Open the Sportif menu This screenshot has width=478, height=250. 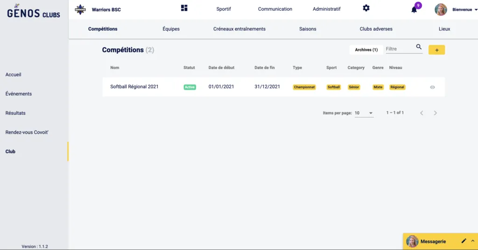(224, 9)
